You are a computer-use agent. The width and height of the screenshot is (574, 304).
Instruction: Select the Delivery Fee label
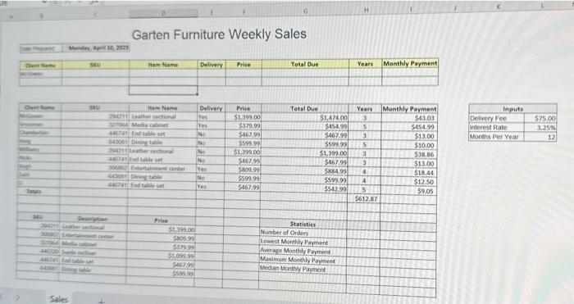coord(496,119)
